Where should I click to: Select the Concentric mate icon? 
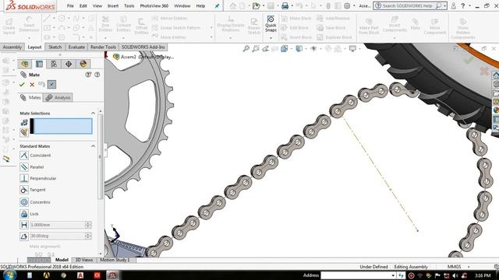[24, 202]
